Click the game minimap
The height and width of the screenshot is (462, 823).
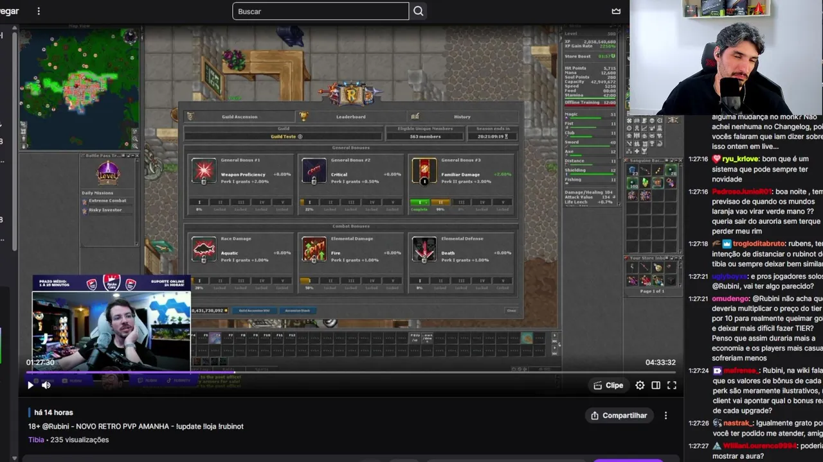click(x=79, y=89)
